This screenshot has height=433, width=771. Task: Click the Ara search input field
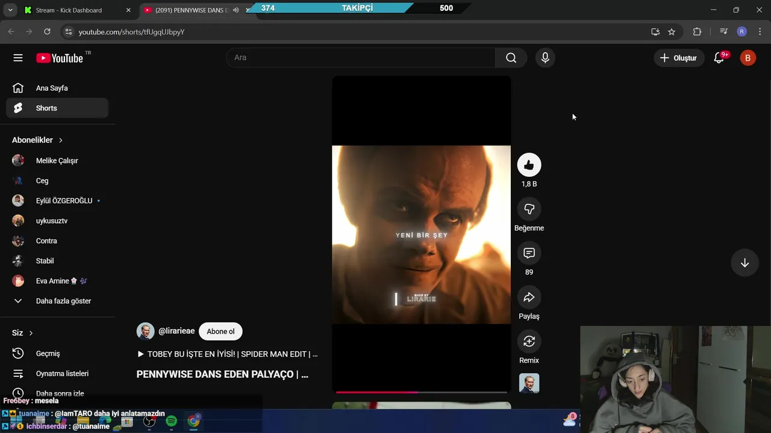361,58
